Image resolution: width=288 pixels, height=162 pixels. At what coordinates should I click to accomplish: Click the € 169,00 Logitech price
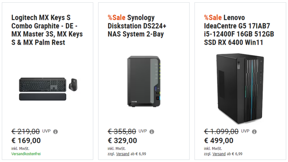26,140
